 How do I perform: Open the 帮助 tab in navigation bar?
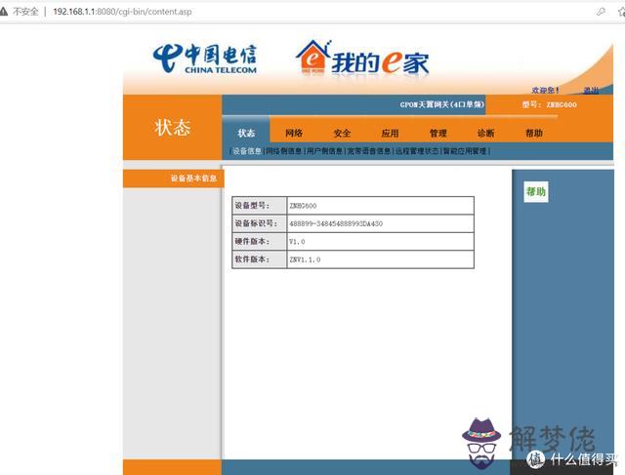(x=534, y=133)
